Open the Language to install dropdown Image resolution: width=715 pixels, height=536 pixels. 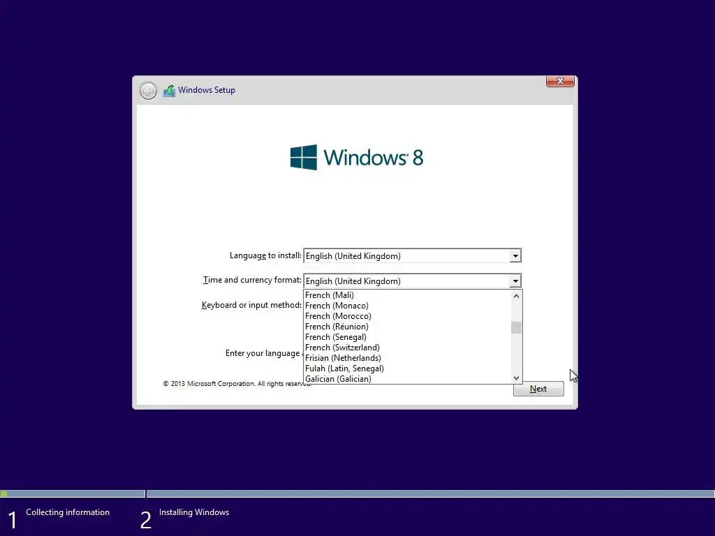[515, 255]
